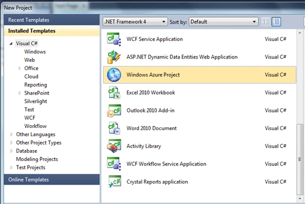Select the Database tree label
Screen dimensions: 305x204
pos(26,151)
